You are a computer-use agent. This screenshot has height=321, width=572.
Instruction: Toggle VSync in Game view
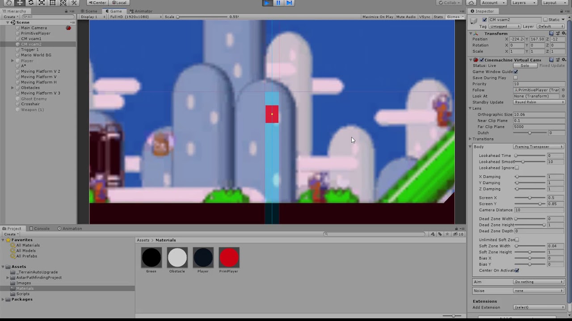(425, 17)
